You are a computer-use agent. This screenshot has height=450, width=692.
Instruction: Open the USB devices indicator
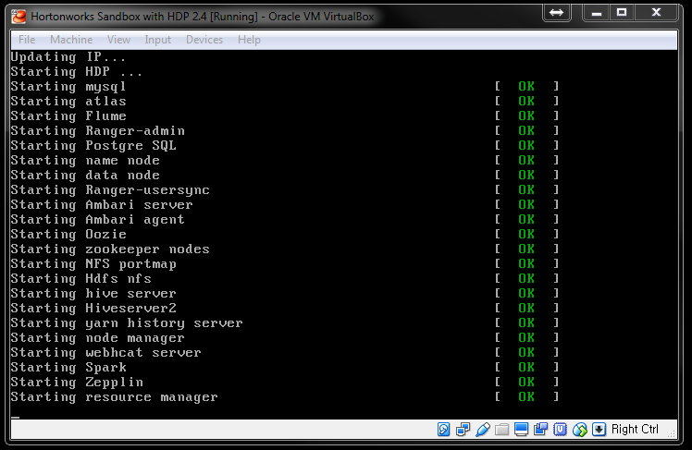pos(482,429)
